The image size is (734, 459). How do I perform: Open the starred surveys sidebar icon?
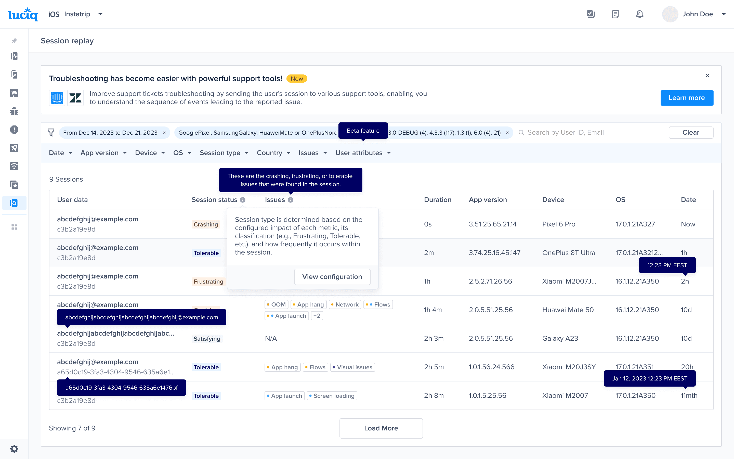click(14, 185)
